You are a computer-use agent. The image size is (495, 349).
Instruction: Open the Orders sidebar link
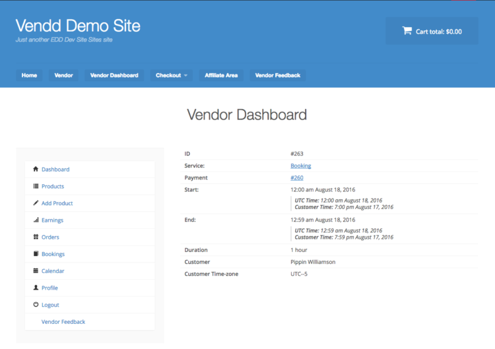point(50,238)
